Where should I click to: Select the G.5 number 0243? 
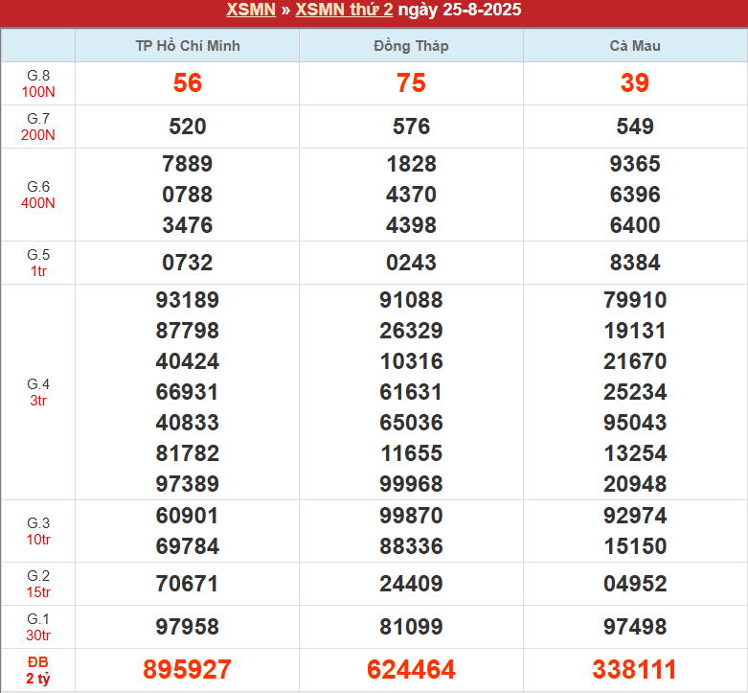(411, 263)
